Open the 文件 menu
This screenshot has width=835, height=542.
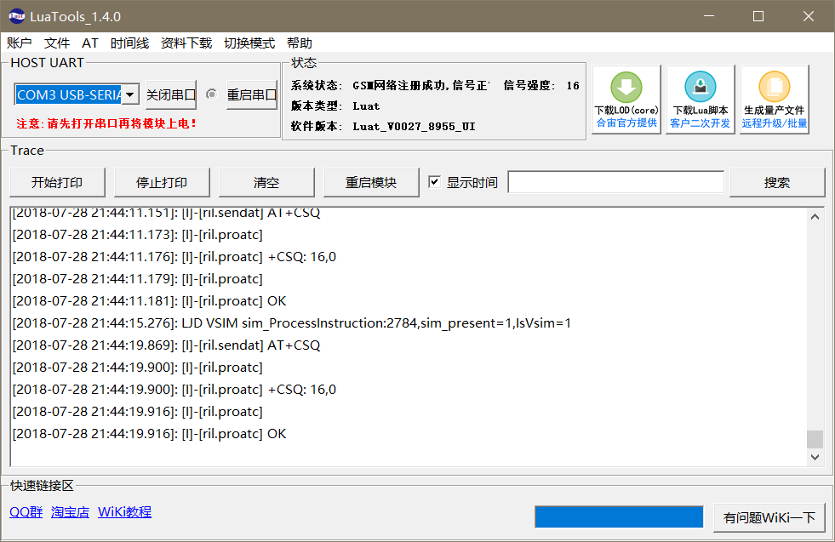[57, 43]
